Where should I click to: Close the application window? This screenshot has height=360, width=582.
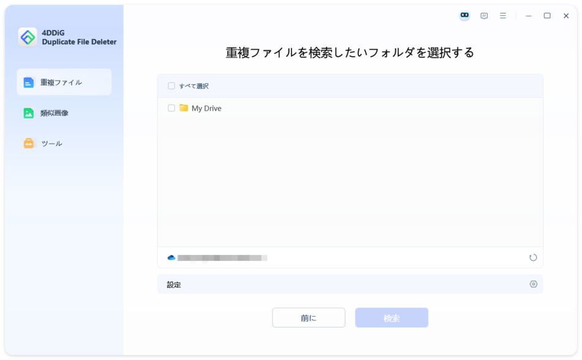point(566,15)
